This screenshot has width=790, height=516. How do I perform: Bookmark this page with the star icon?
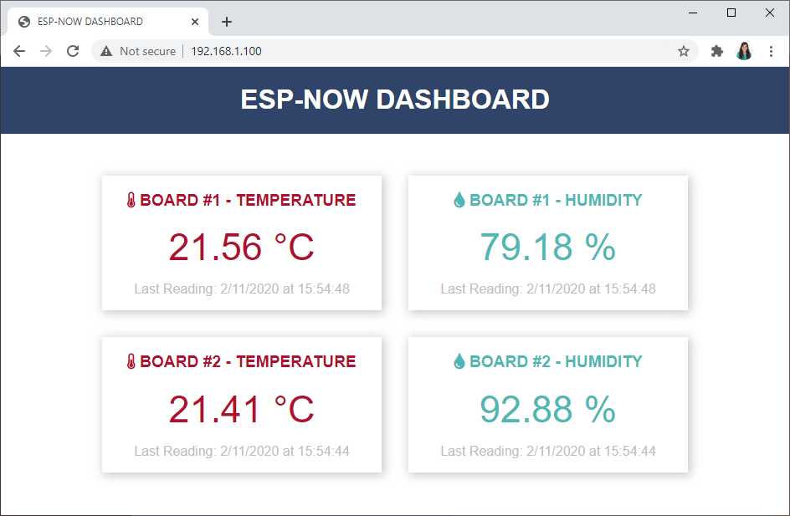(685, 51)
